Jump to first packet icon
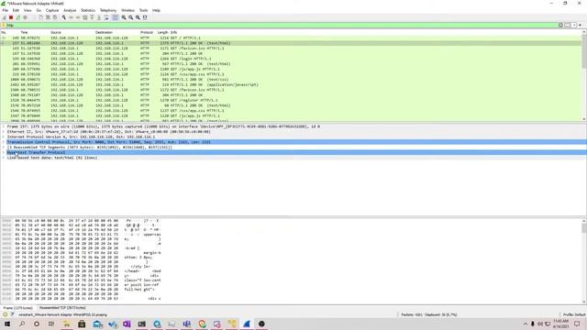This screenshot has width=587, height=330. [92, 17]
